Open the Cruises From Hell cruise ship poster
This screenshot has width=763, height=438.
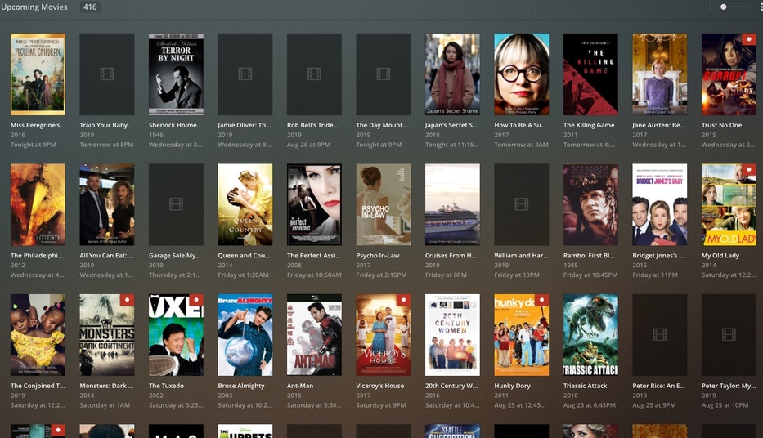(x=452, y=204)
